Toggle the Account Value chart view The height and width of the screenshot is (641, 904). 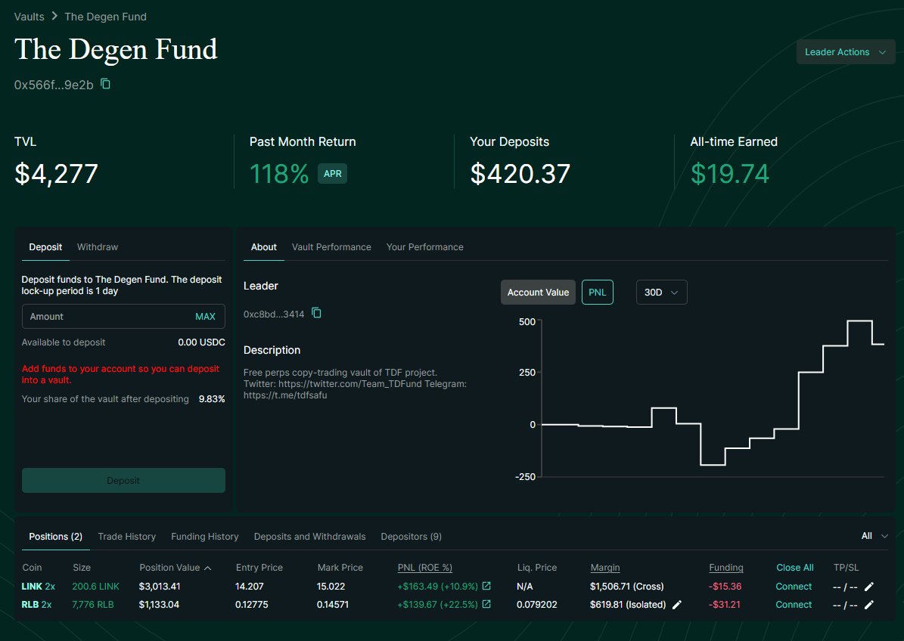(537, 292)
